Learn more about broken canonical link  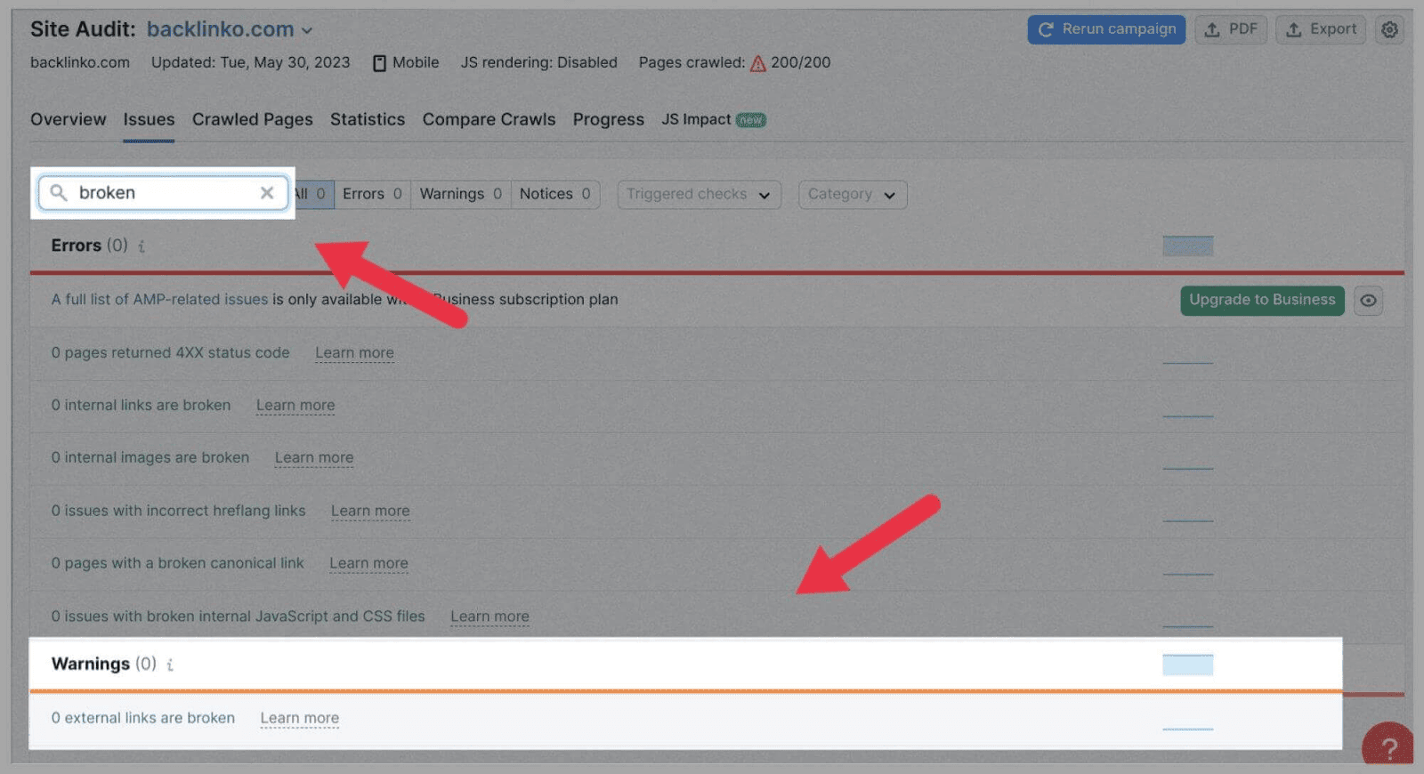[x=368, y=564]
